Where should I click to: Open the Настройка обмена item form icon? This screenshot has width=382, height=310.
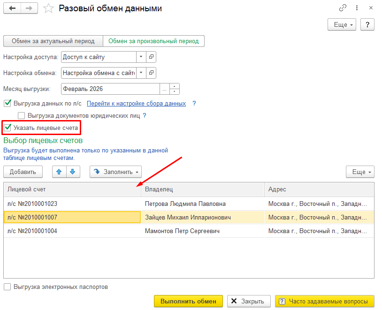click(x=151, y=73)
